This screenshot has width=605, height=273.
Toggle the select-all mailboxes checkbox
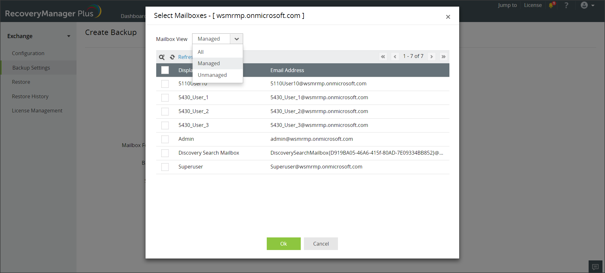pyautogui.click(x=165, y=70)
